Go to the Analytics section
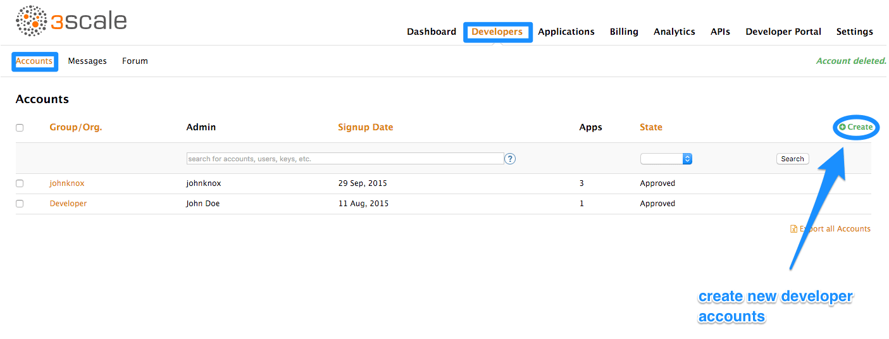Image resolution: width=889 pixels, height=339 pixels. [x=674, y=32]
